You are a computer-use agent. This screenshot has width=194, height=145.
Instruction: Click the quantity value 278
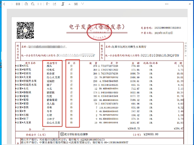coord(95,66)
